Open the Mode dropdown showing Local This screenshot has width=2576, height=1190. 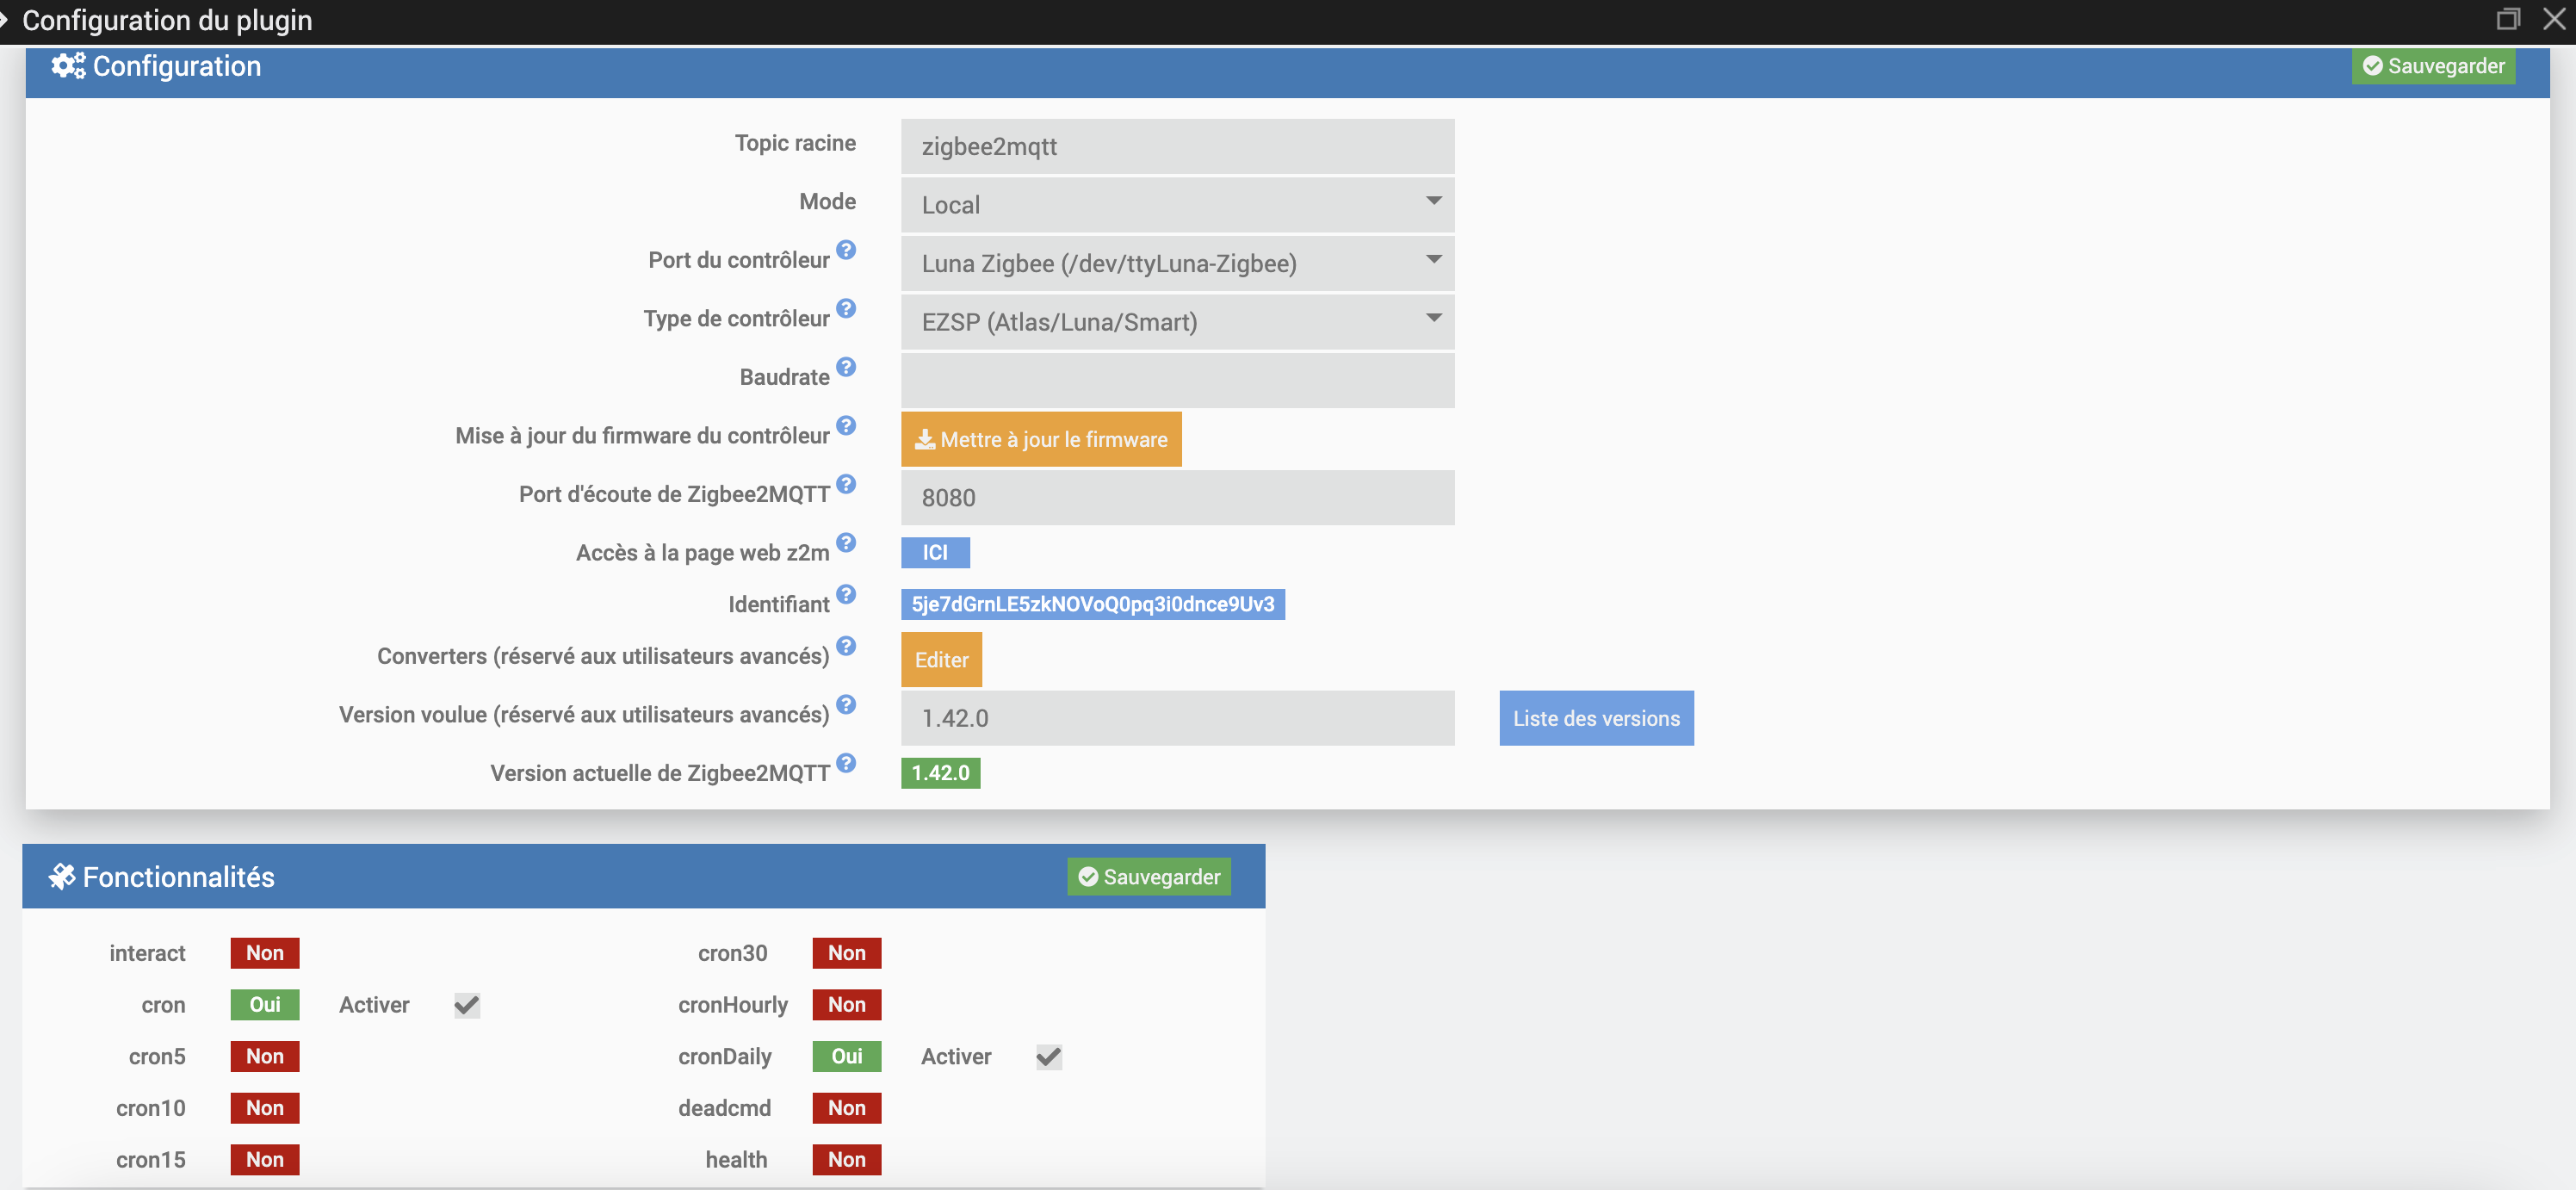pyautogui.click(x=1176, y=205)
